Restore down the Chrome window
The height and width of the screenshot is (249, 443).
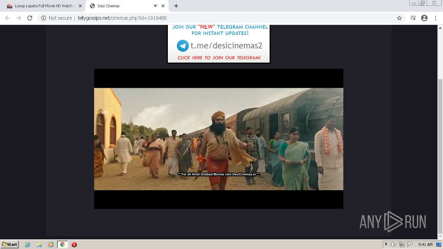(x=423, y=3)
